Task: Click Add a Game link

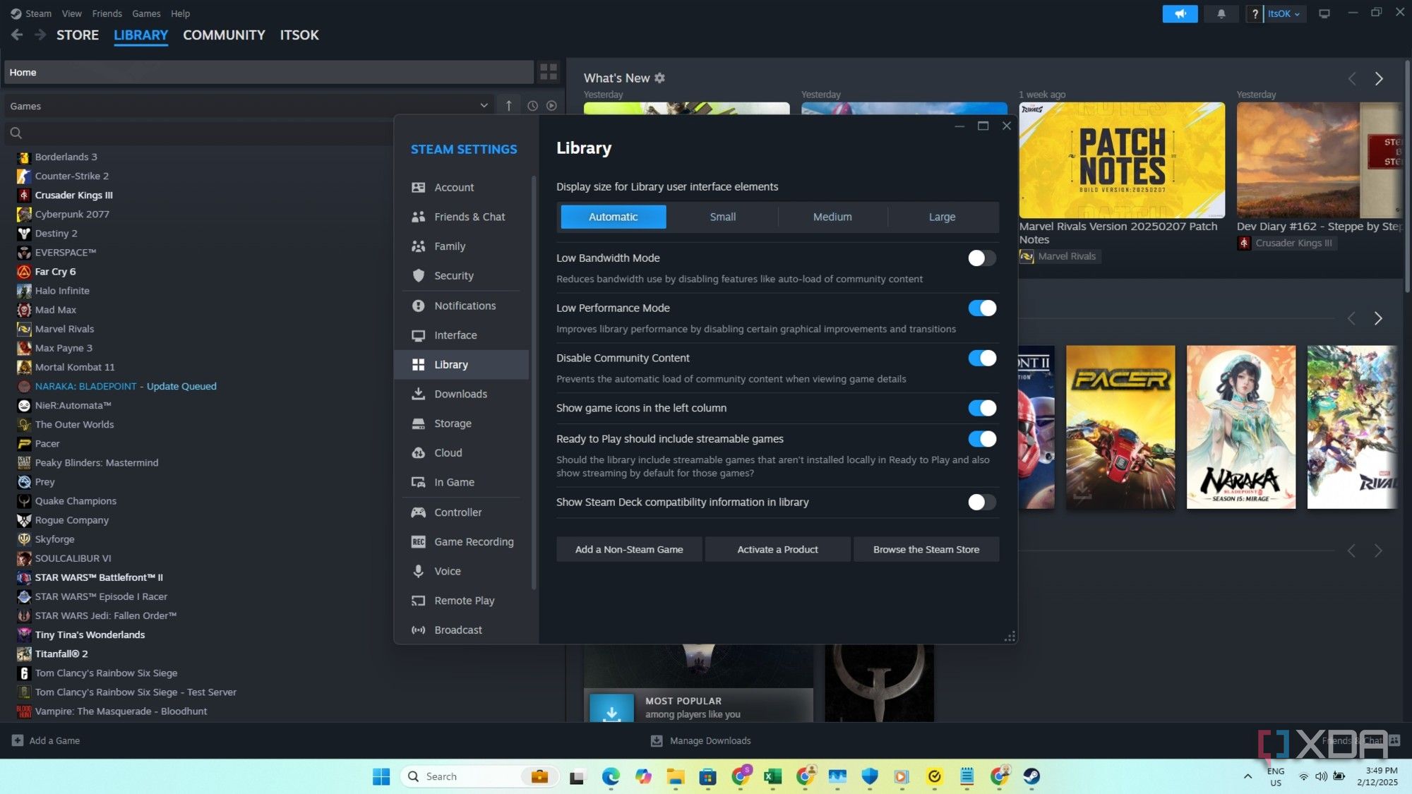Action: [46, 740]
